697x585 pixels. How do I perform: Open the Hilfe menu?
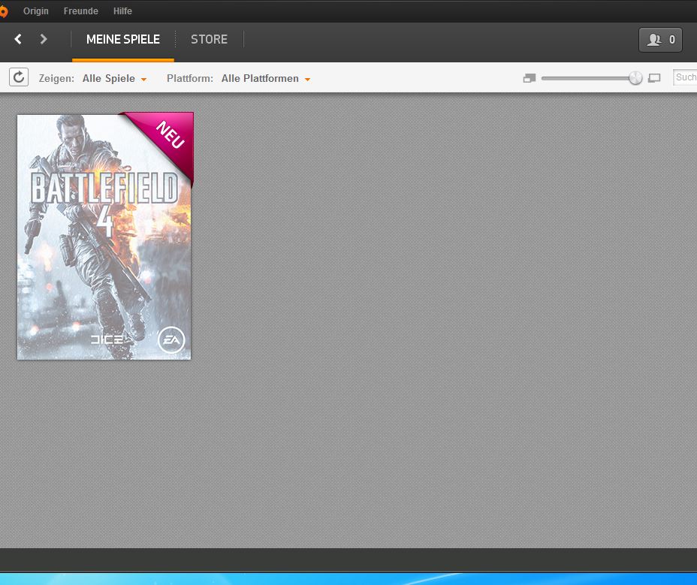pos(122,11)
